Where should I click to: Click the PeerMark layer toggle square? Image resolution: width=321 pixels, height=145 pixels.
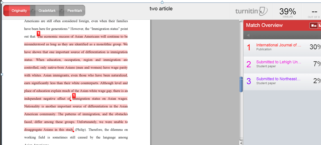pyautogui.click(x=62, y=11)
